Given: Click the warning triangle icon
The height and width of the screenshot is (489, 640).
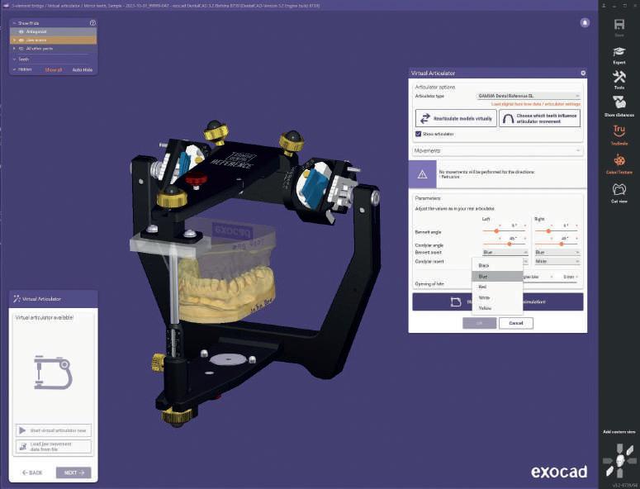Looking at the screenshot, I should tap(423, 174).
